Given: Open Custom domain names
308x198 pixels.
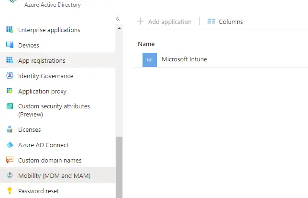Looking at the screenshot, I should (x=57, y=160).
